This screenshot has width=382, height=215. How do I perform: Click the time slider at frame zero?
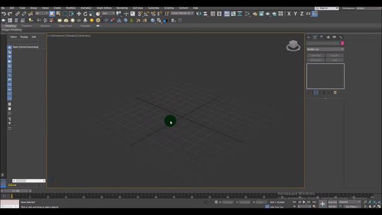point(12,196)
